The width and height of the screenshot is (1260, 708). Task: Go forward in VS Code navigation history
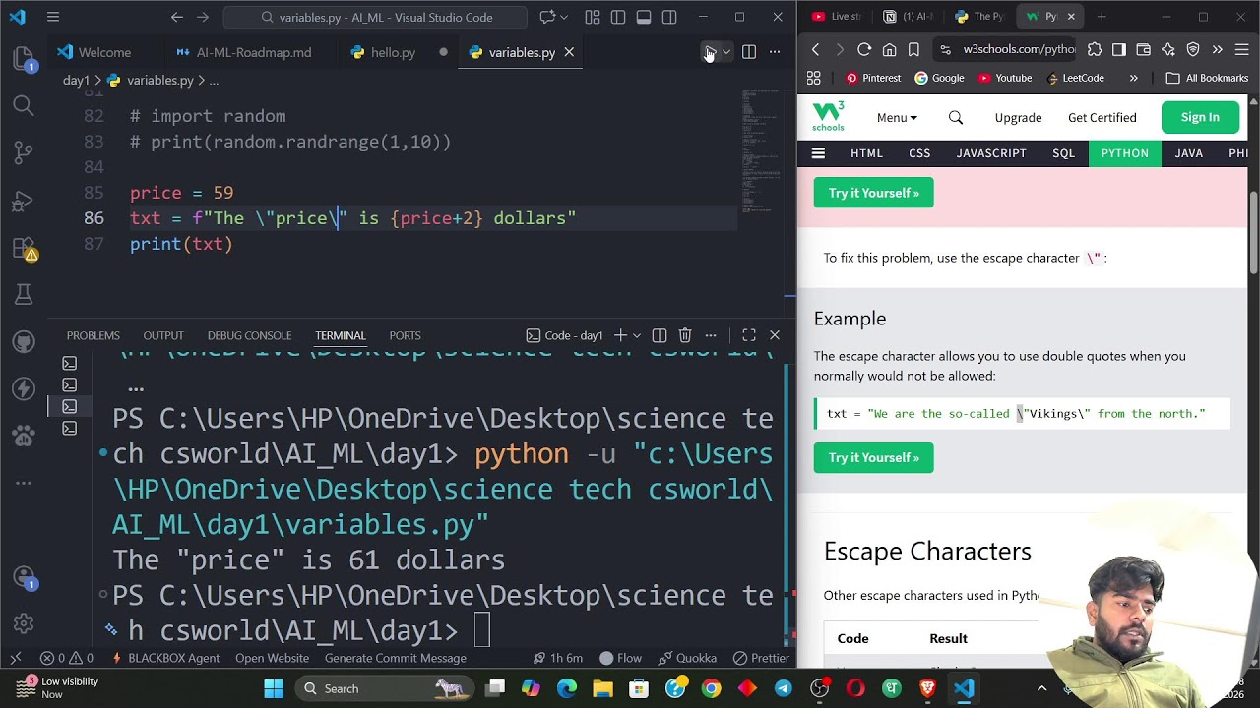tap(203, 17)
